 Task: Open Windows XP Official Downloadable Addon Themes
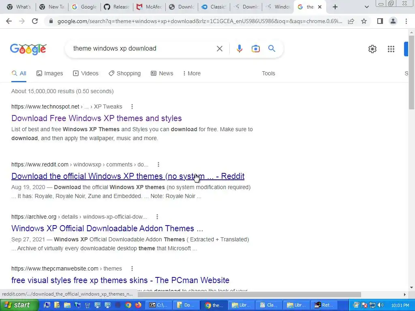[x=107, y=228]
